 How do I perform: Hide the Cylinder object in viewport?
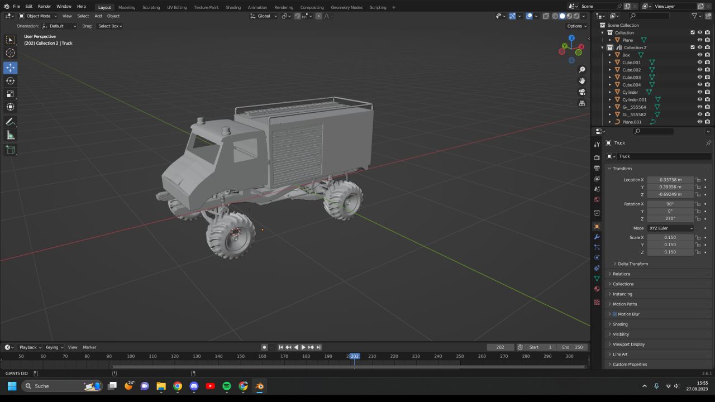point(699,92)
